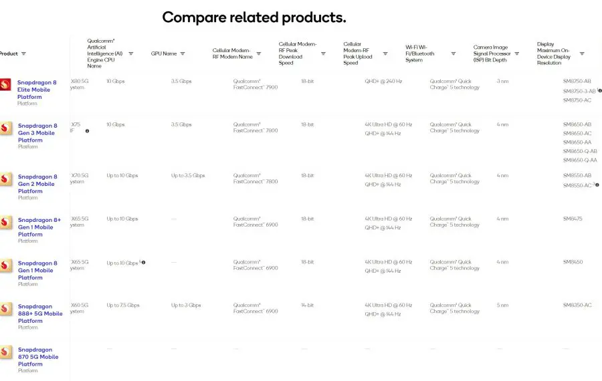Open Snapdragon 8 Gen 1 Mobile Platform link
Screen dimensions: 602x381
pos(37,271)
